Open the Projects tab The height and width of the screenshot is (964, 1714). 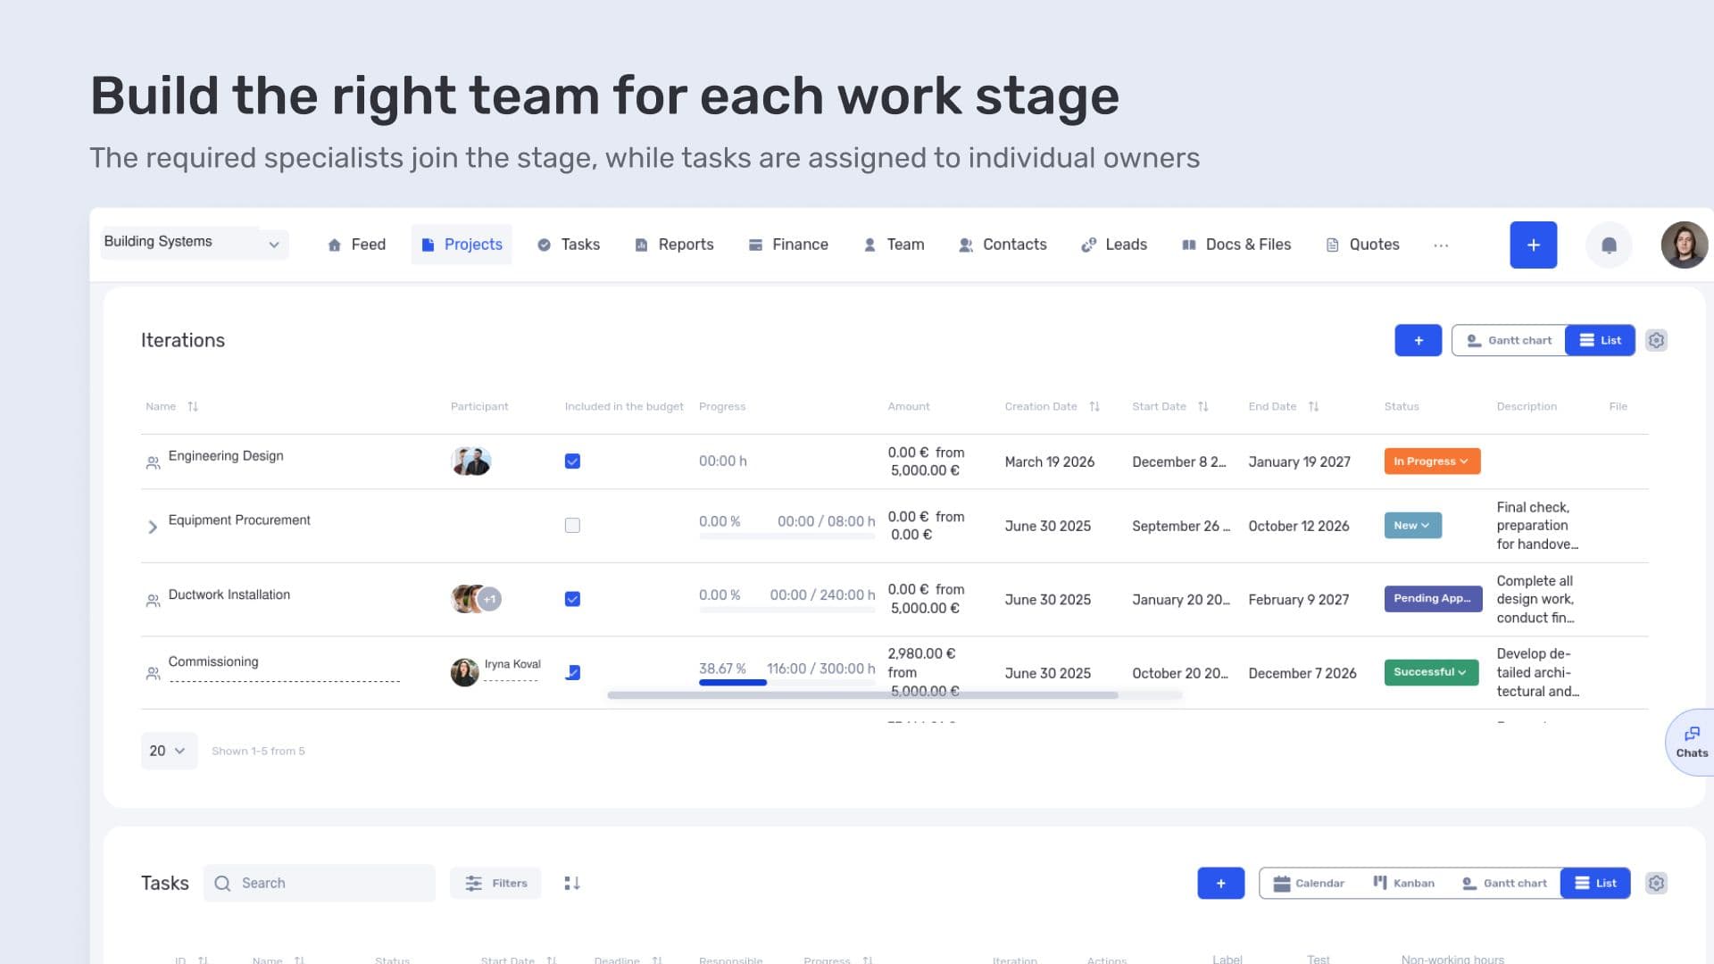click(x=462, y=245)
